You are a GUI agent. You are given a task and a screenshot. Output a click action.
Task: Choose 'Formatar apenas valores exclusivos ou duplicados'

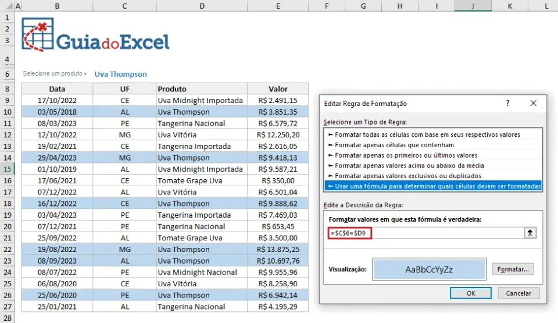[x=433, y=176]
